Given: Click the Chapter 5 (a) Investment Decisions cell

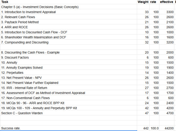Looking at the screenshot, I should (x=68, y=7).
